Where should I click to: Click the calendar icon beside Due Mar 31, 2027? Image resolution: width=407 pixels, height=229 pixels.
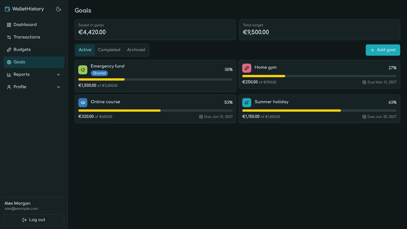(x=364, y=82)
